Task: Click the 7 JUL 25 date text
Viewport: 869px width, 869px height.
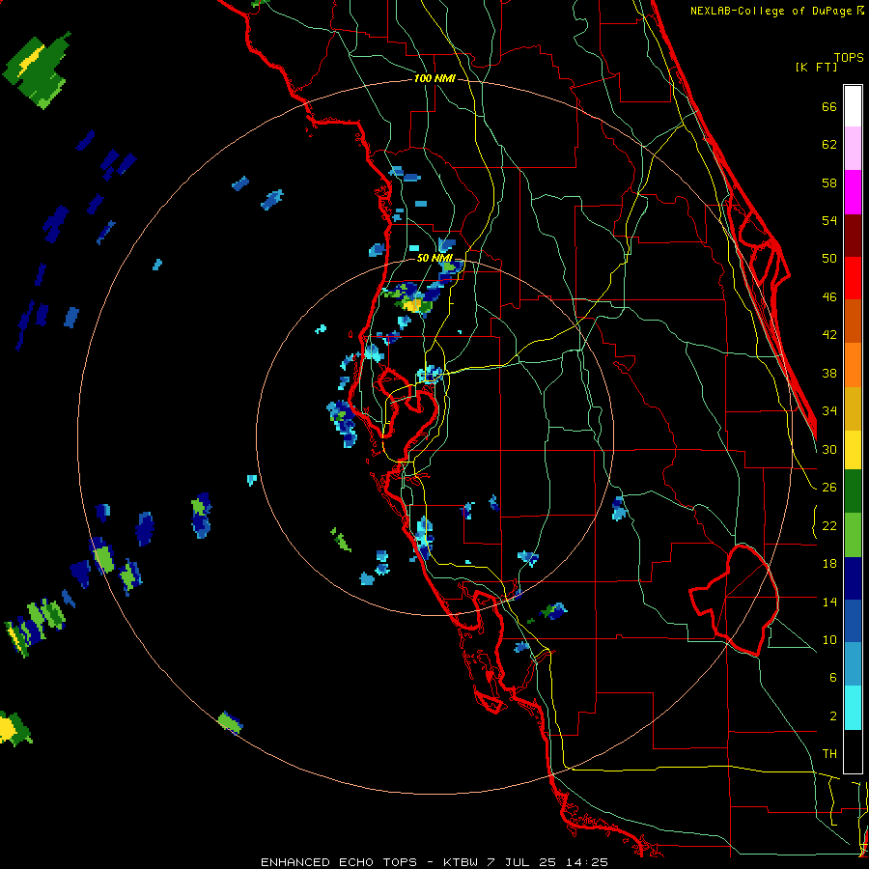Action: coord(522,862)
